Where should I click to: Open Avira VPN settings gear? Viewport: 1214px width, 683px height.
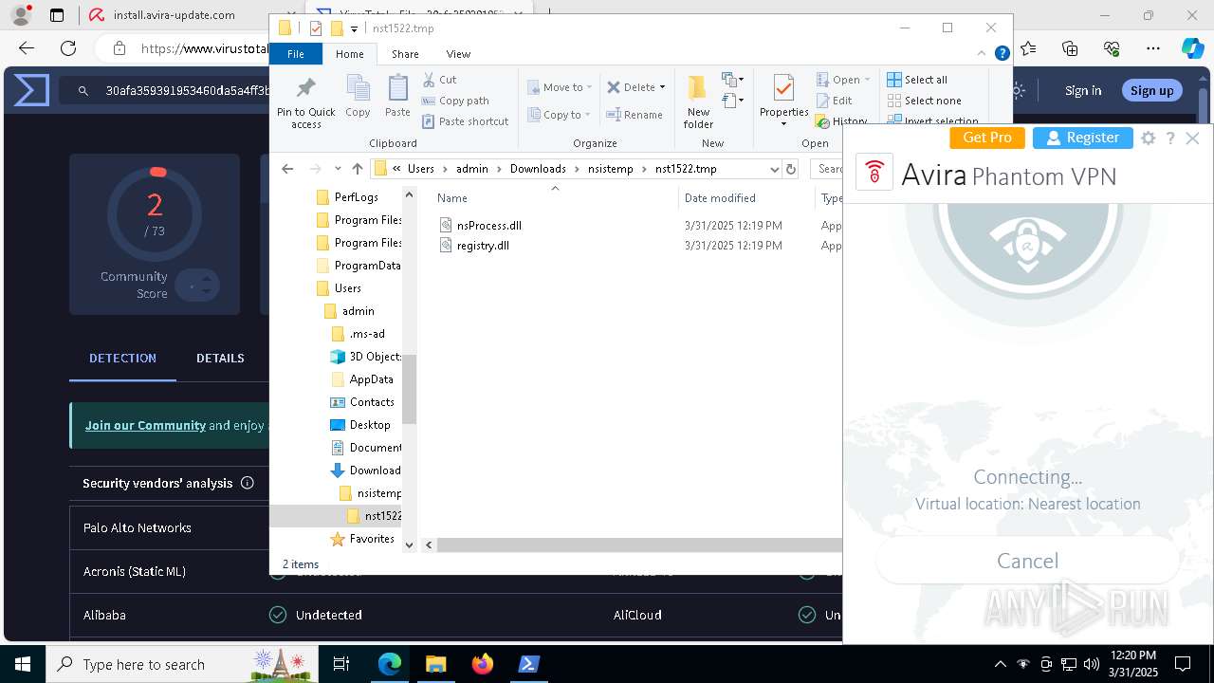(x=1148, y=138)
